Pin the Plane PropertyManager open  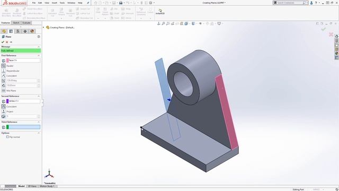pos(11,42)
